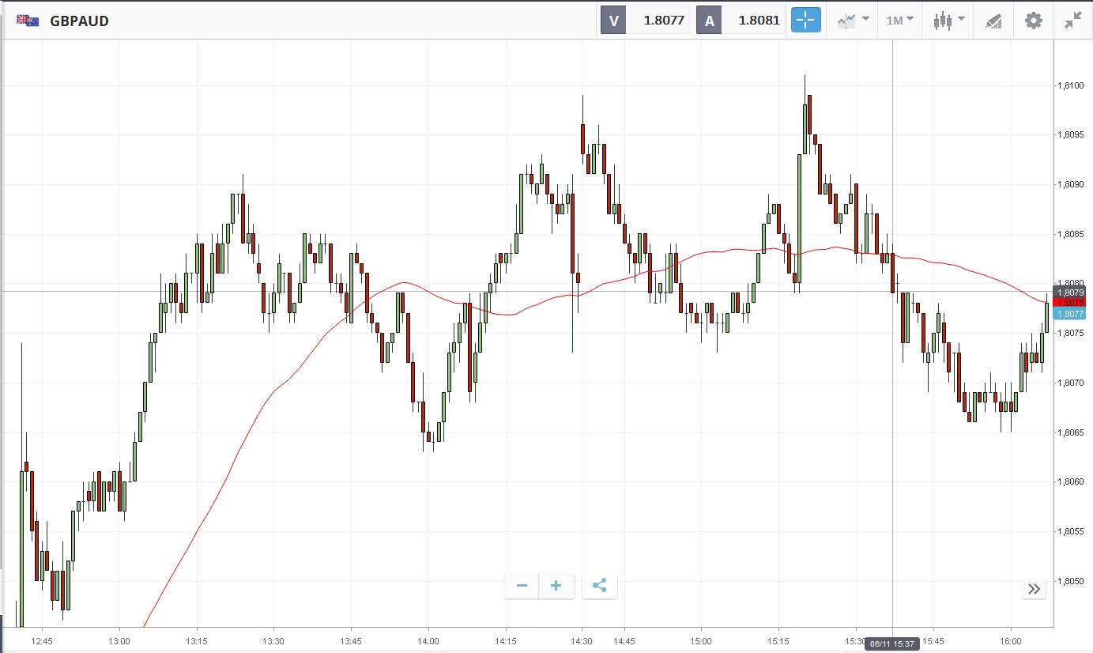The width and height of the screenshot is (1093, 653).
Task: Select the drawing tools pencil icon
Action: click(x=993, y=21)
